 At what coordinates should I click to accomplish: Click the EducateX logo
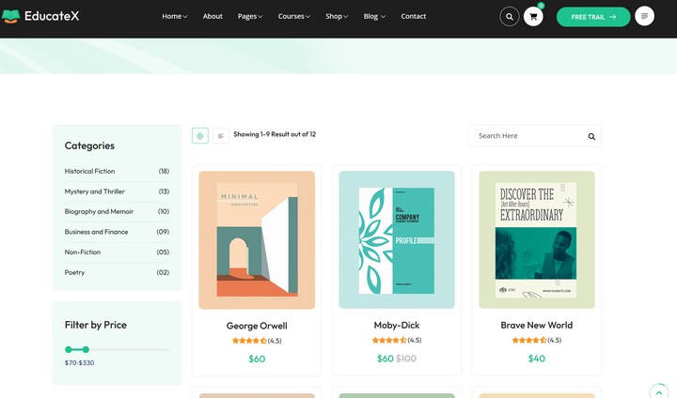pos(40,16)
